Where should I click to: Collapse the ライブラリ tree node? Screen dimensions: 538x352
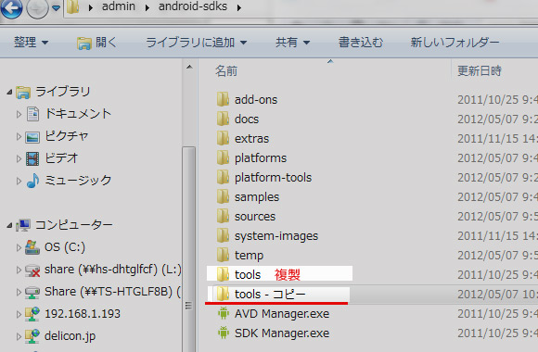point(9,92)
